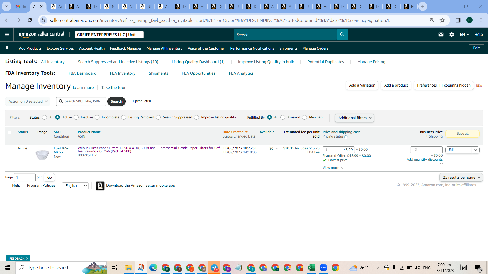Open the Windows Start menu
The height and width of the screenshot is (274, 488).
[8, 268]
